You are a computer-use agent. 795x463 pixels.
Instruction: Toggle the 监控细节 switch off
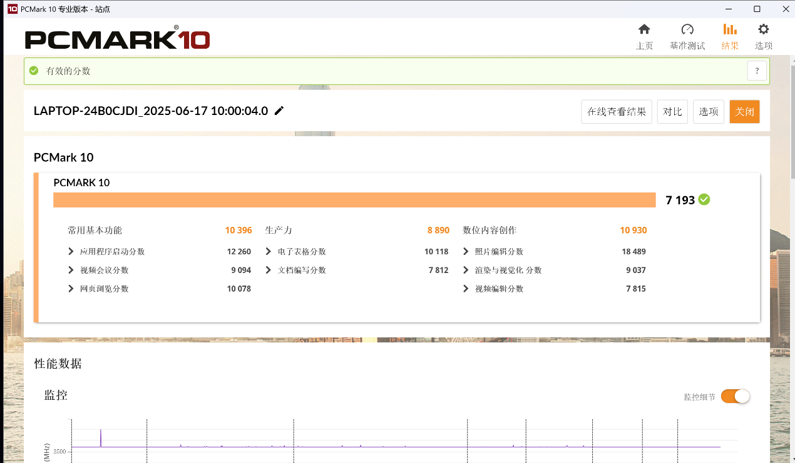pos(735,396)
